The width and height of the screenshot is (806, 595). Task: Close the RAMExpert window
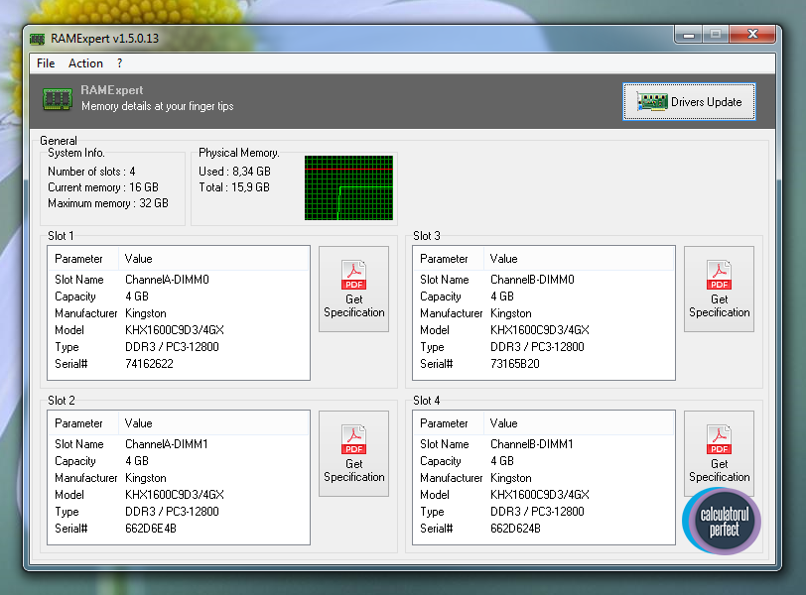point(752,35)
